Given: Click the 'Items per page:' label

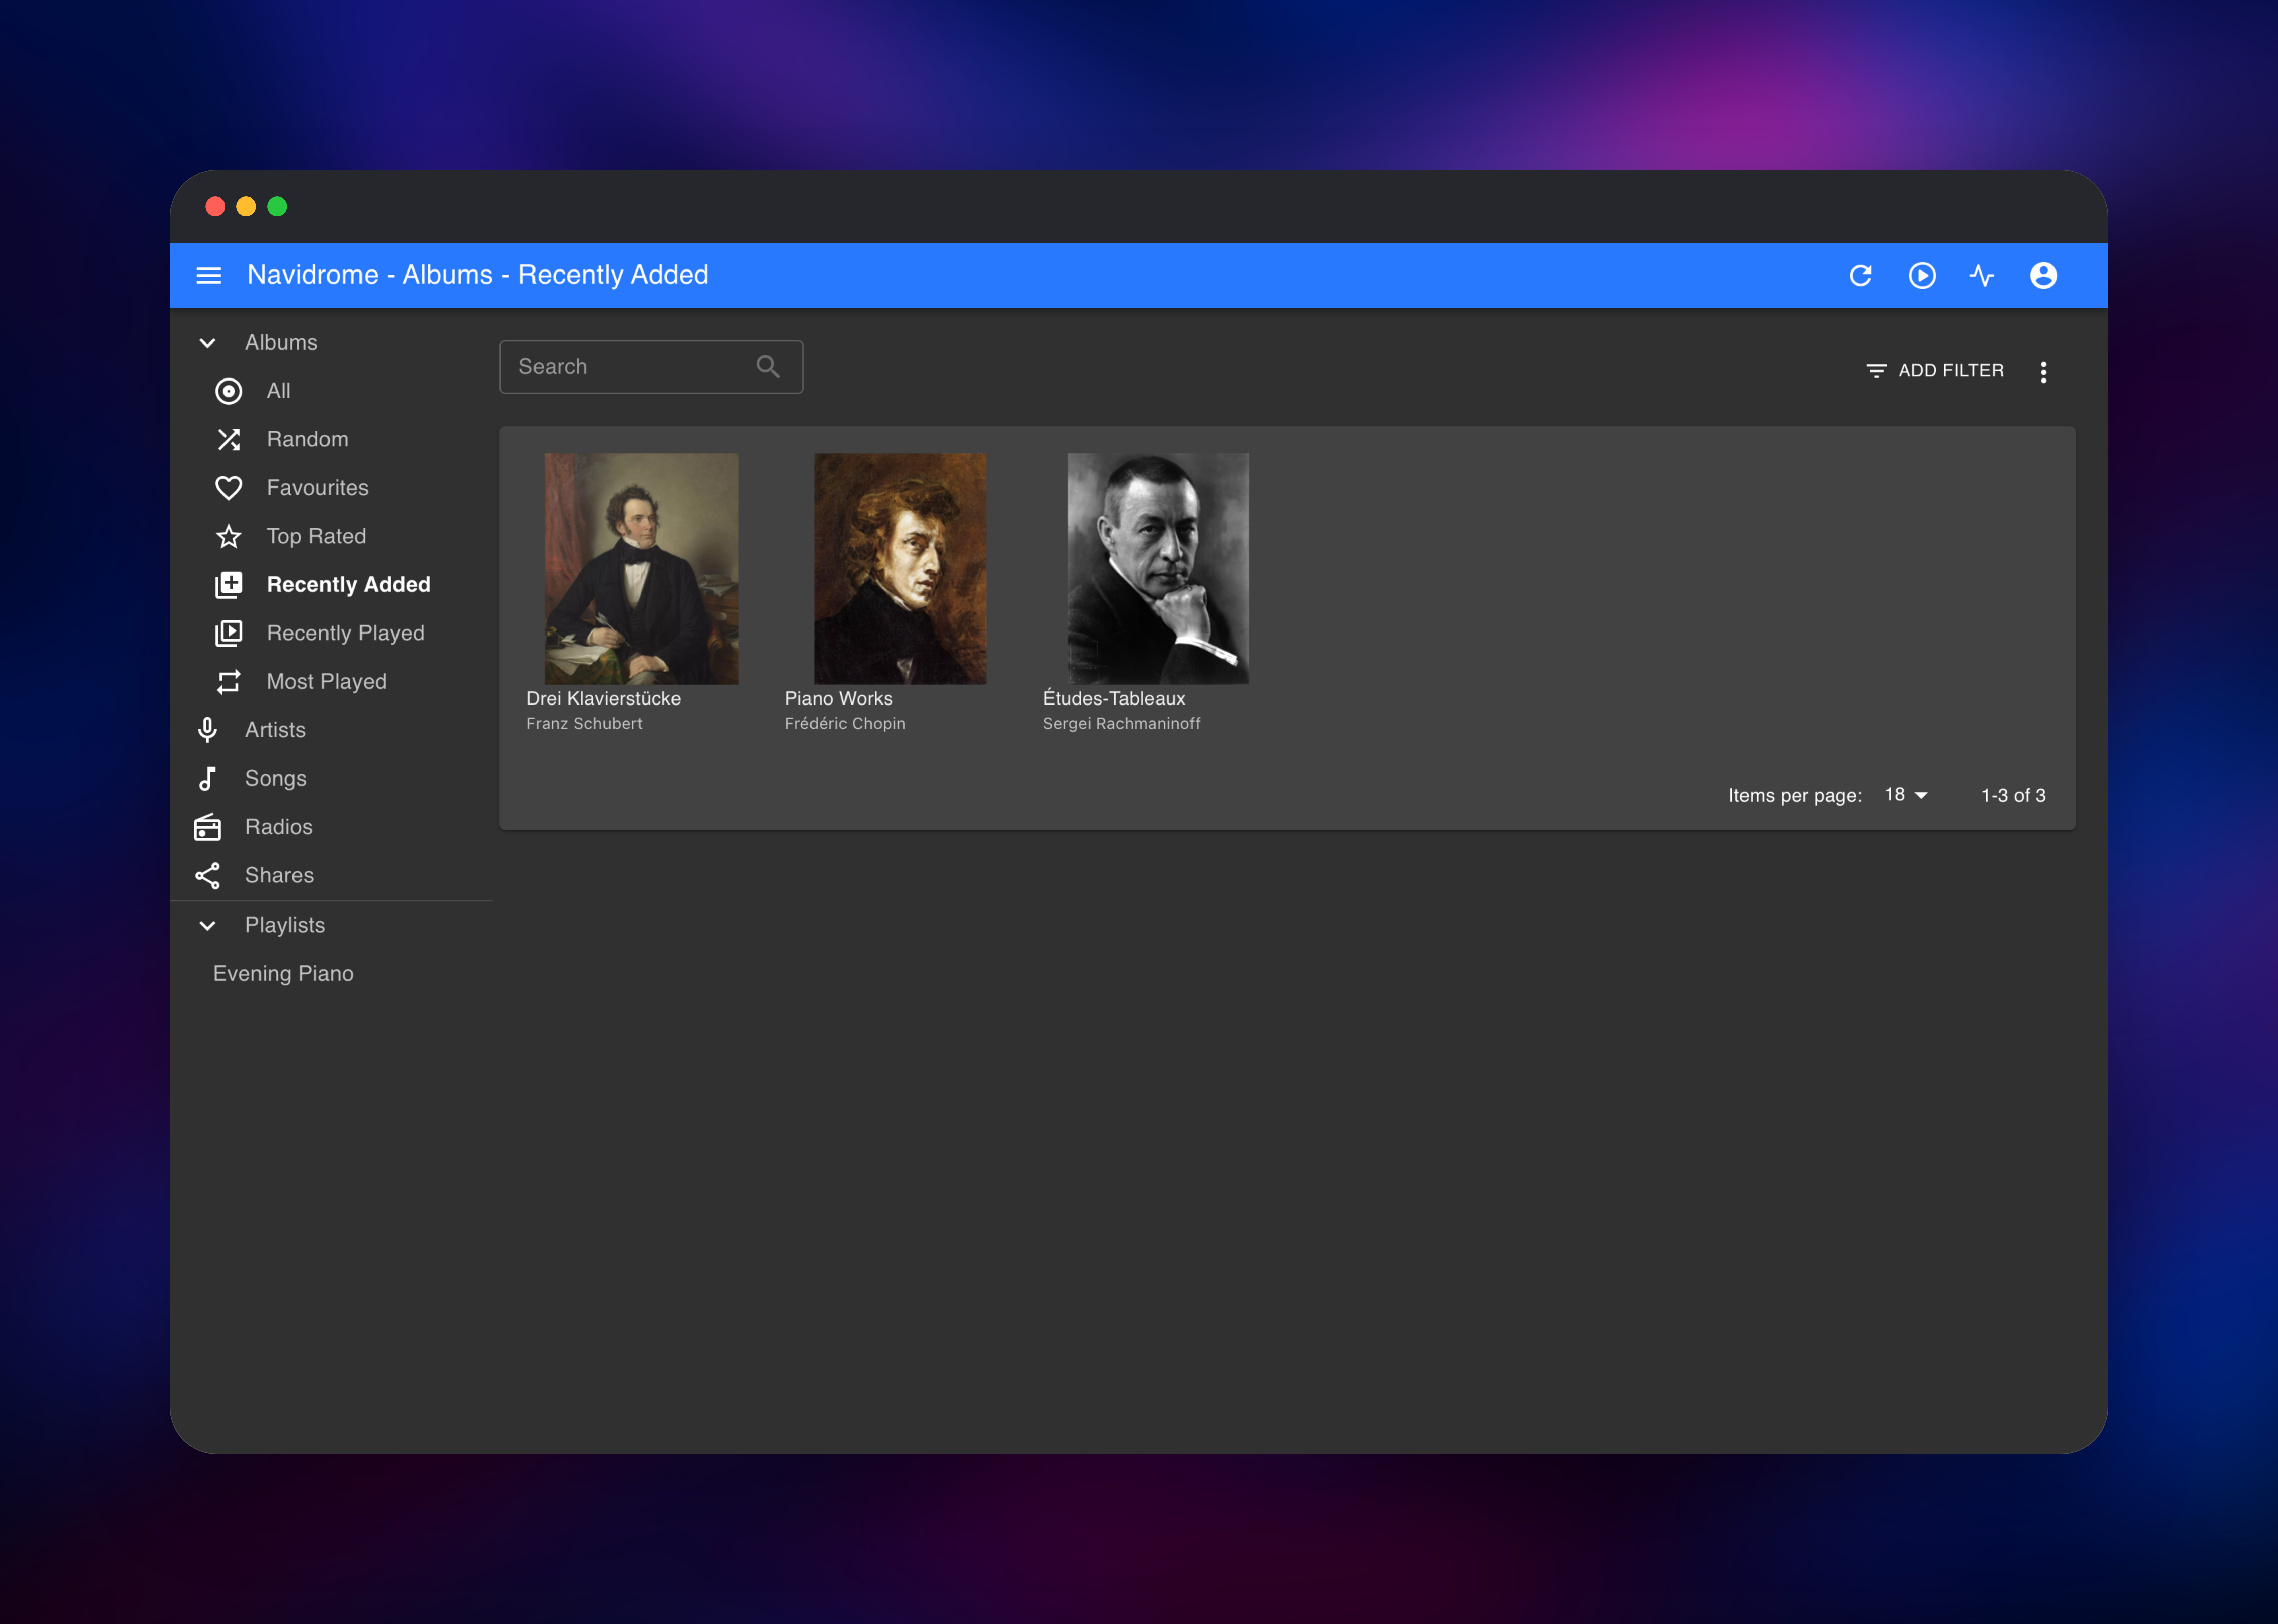Looking at the screenshot, I should (x=1795, y=796).
